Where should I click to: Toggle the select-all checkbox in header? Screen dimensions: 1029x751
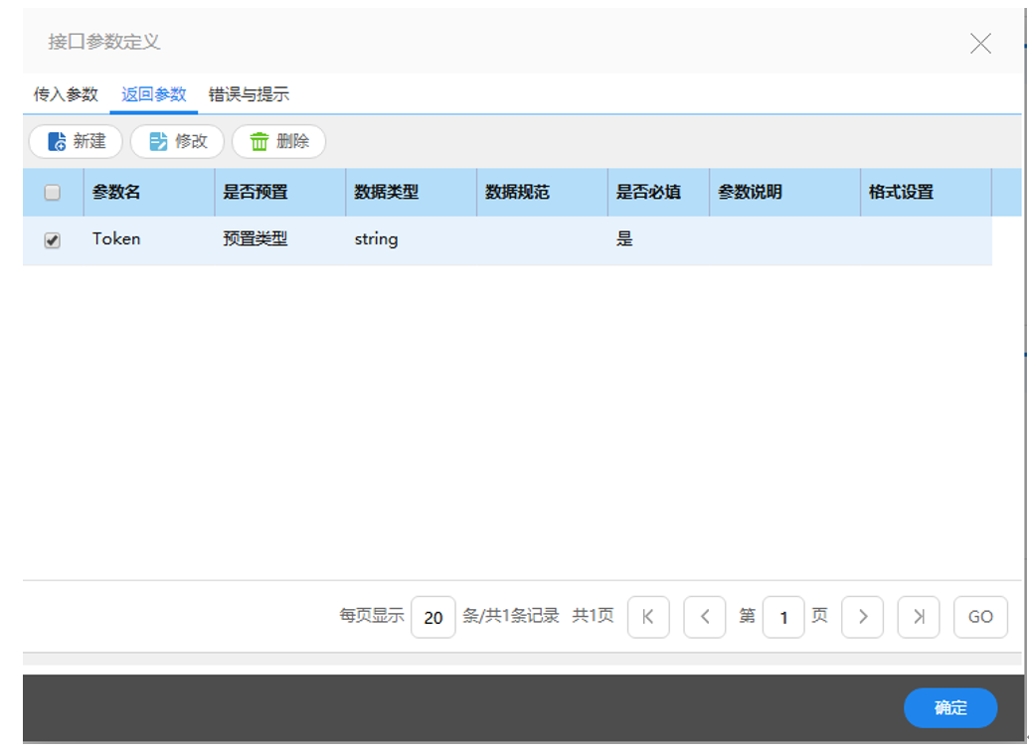53,193
